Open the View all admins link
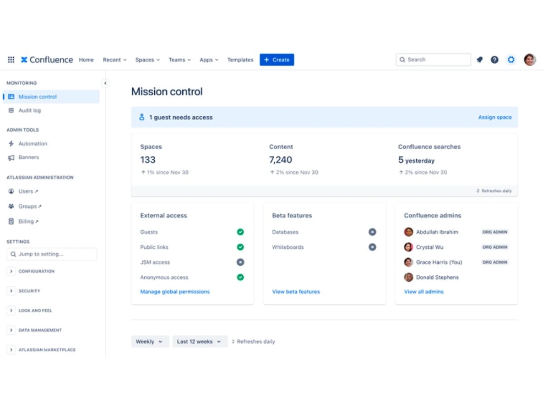Image resolution: width=543 pixels, height=407 pixels. [424, 292]
